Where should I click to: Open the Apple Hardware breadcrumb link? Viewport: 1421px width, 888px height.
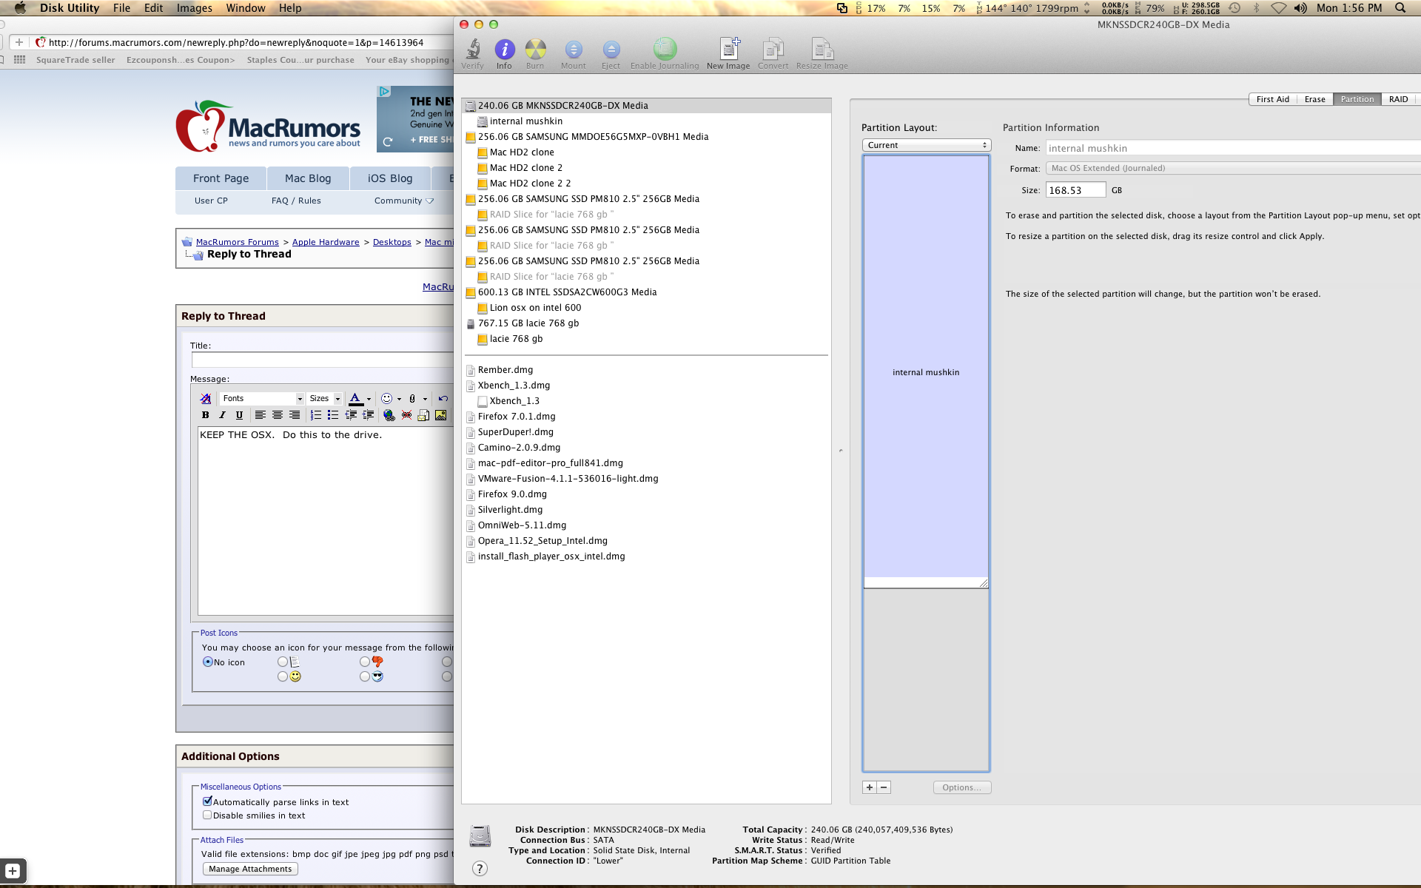pos(326,242)
